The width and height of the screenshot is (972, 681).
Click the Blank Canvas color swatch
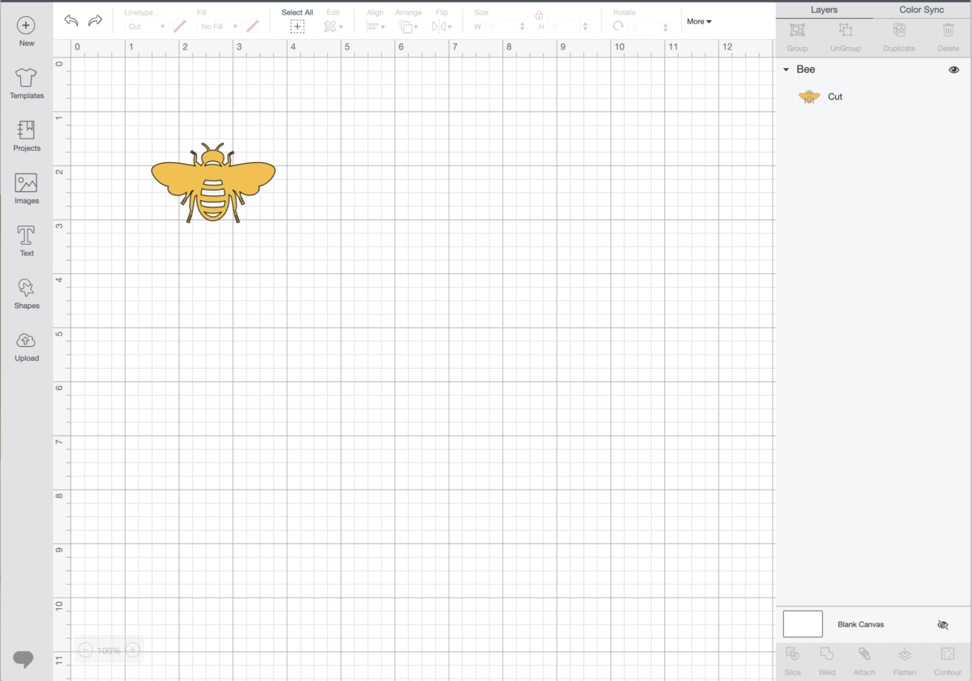803,624
